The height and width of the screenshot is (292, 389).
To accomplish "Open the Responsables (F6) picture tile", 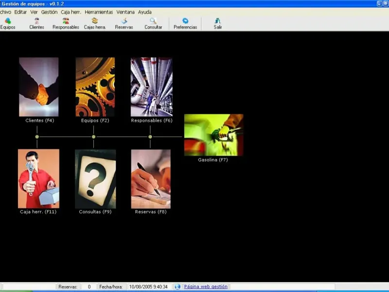I will [151, 87].
